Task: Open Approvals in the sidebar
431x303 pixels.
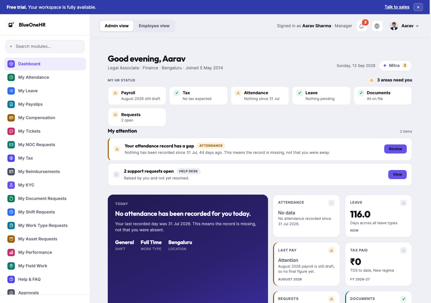Action: pyautogui.click(x=45, y=292)
